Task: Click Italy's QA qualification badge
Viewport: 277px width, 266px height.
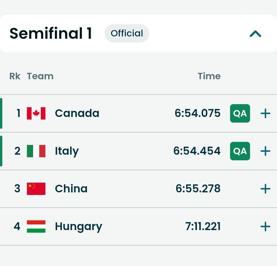Action: (240, 151)
